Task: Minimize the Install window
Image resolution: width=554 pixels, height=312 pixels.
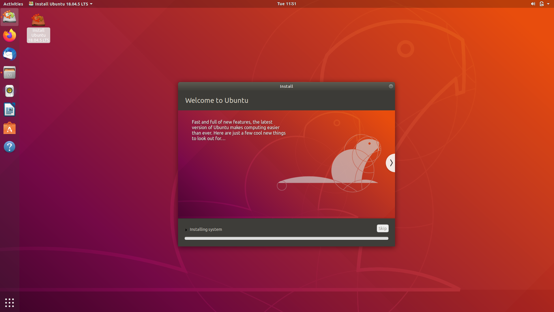Action: (x=391, y=86)
